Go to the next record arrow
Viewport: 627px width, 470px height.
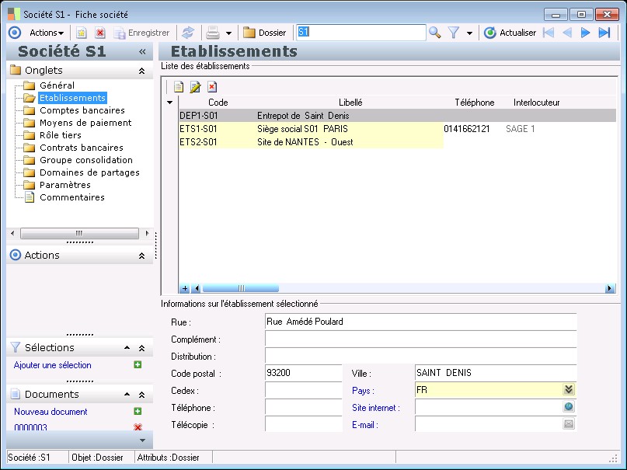pos(586,33)
